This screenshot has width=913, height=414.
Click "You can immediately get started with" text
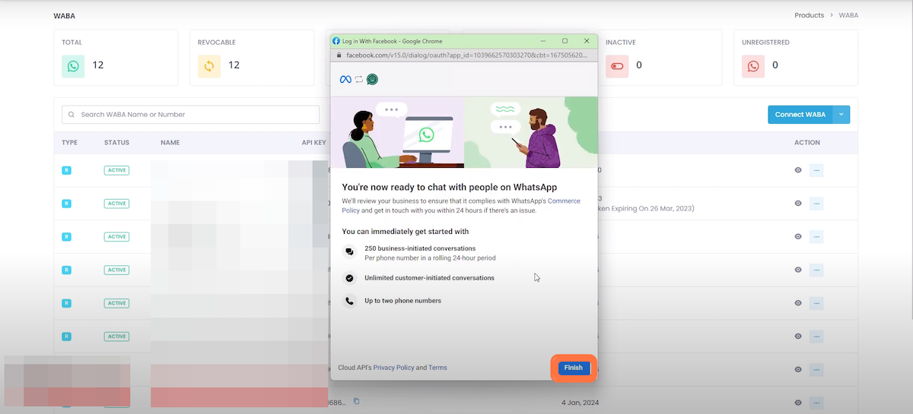[x=406, y=231]
